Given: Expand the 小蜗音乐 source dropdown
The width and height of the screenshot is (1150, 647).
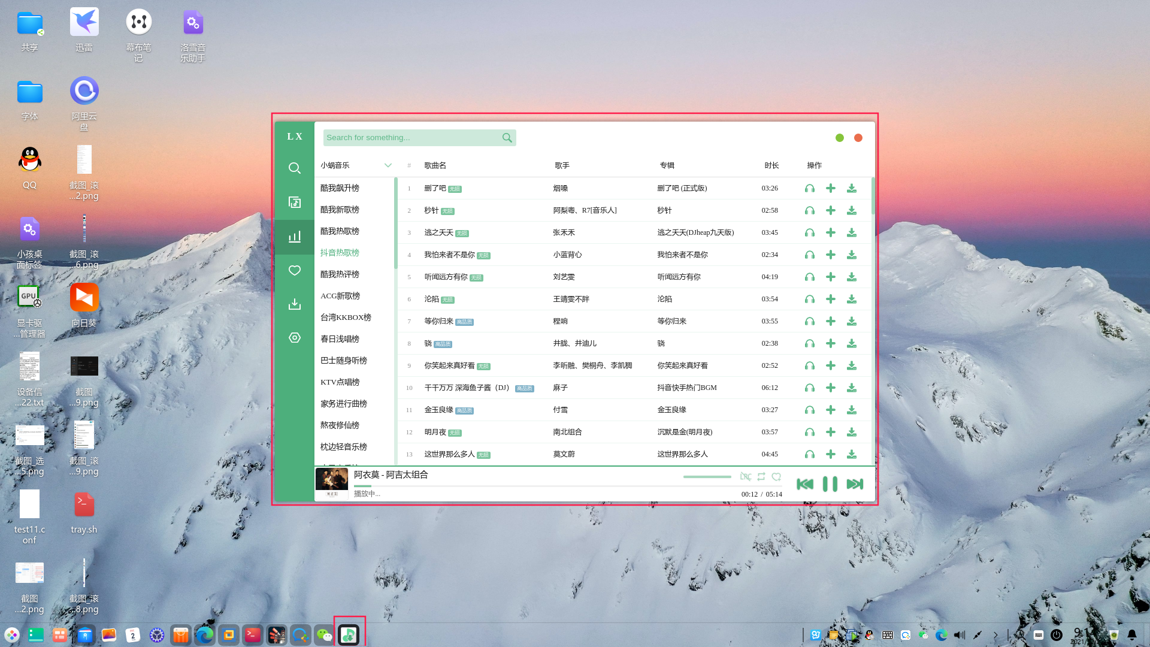Looking at the screenshot, I should [388, 165].
